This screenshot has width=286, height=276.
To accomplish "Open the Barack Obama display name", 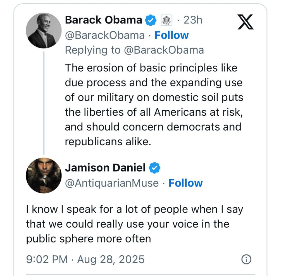I will click(103, 20).
